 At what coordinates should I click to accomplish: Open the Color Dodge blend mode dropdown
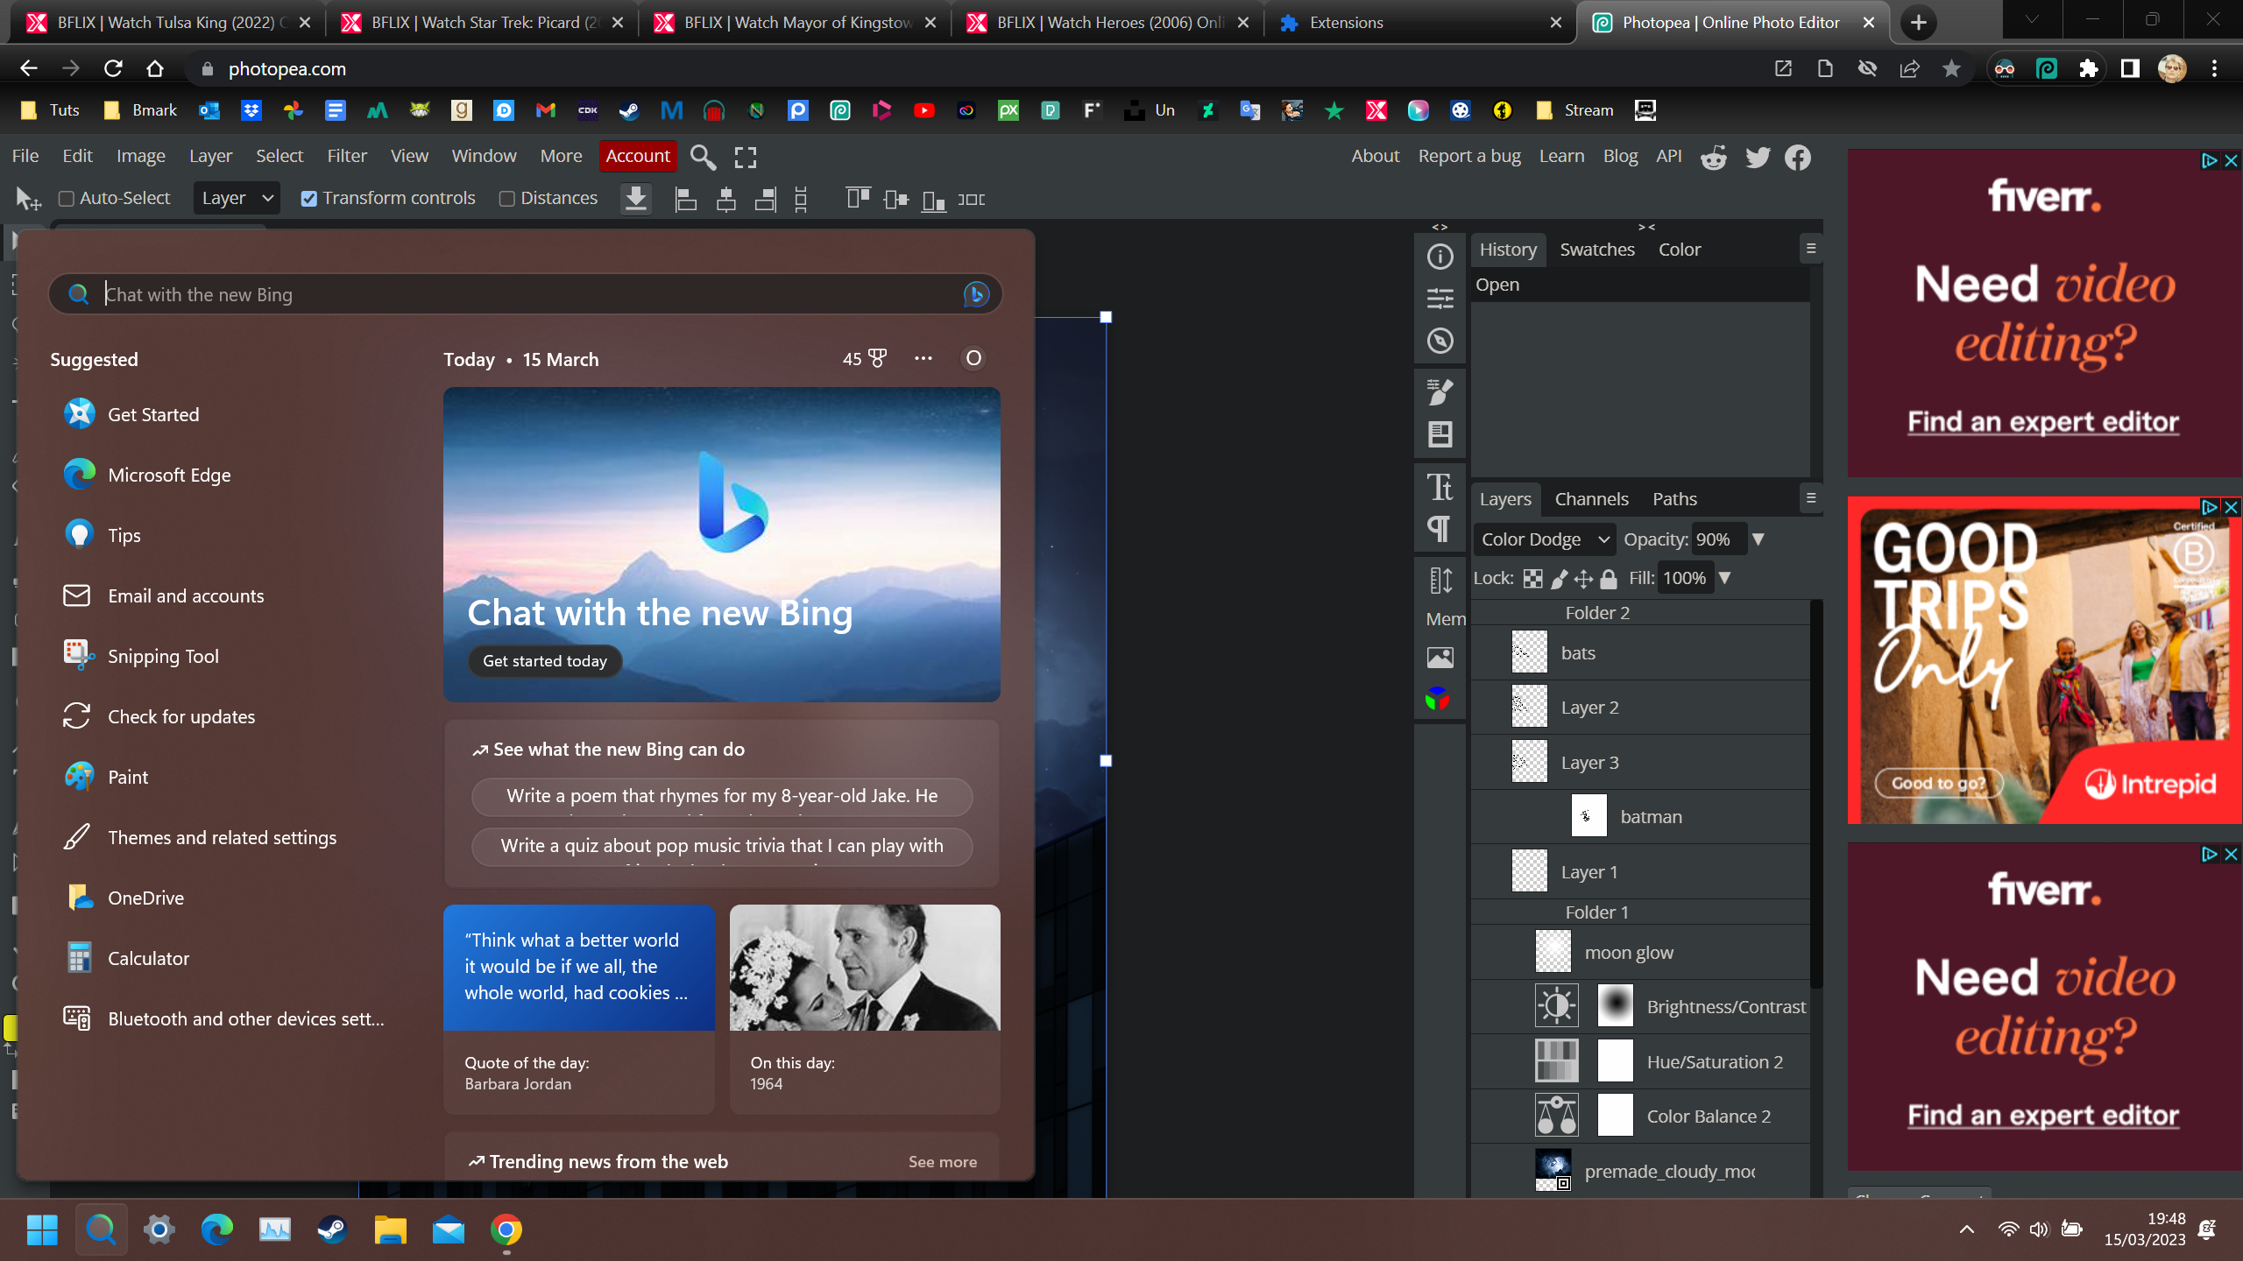pos(1545,539)
